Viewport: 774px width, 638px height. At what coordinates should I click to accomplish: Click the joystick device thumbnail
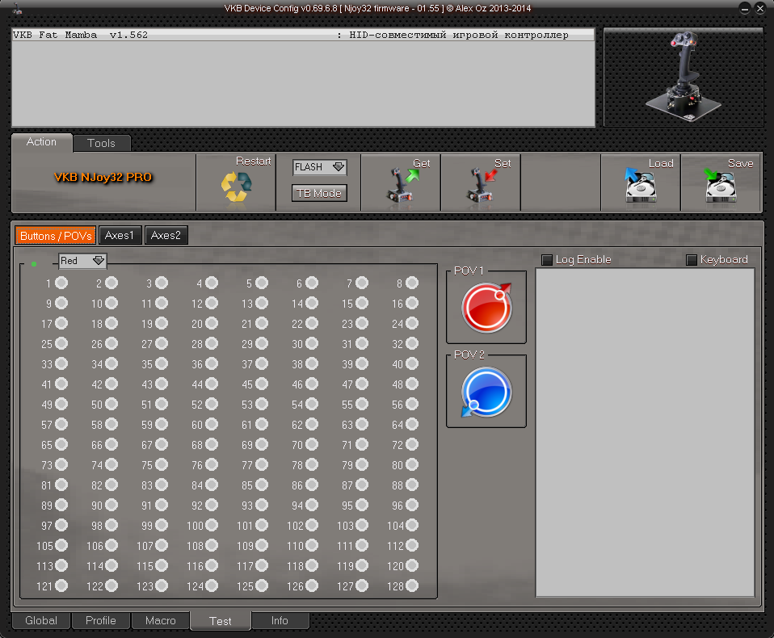[684, 77]
